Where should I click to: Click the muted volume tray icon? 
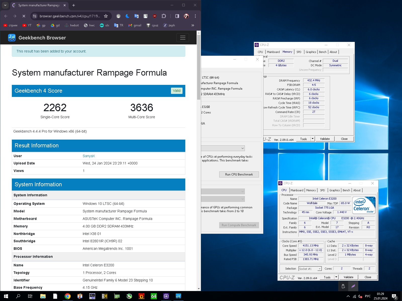click(360, 296)
